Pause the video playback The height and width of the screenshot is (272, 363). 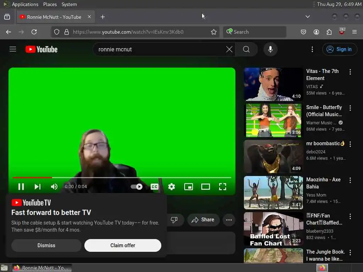[21, 187]
